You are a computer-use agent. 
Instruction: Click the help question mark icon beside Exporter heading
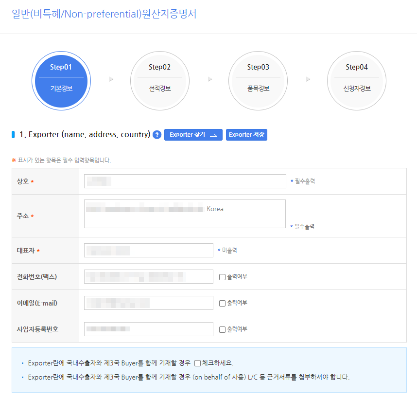tap(157, 135)
